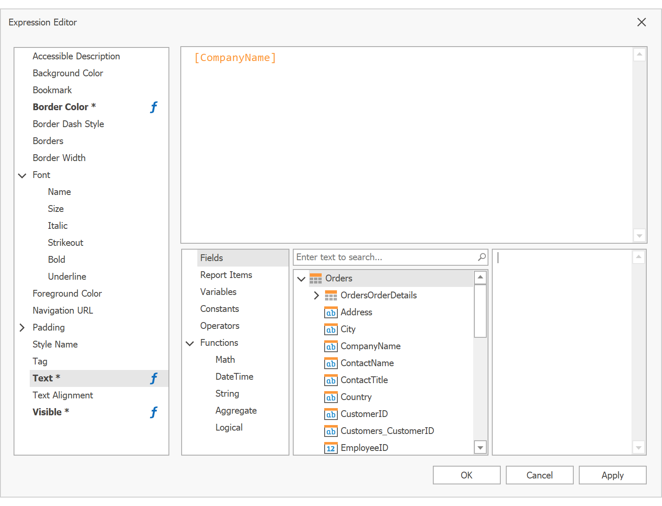Expand the Padding property group
Screen dimensions: 662x506
coord(22,328)
